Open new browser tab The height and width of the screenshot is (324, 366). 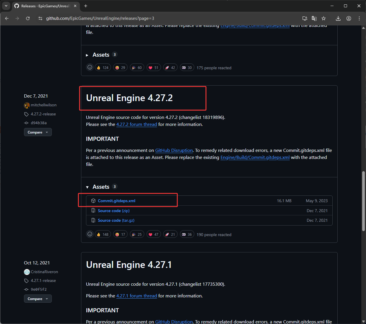tap(86, 6)
